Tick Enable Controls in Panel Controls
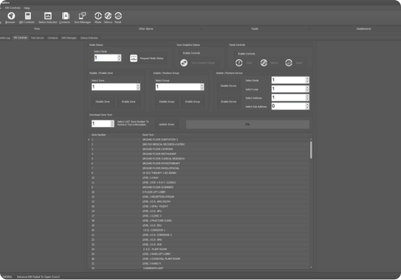The width and height of the screenshot is (401, 280). pyautogui.click(x=234, y=53)
